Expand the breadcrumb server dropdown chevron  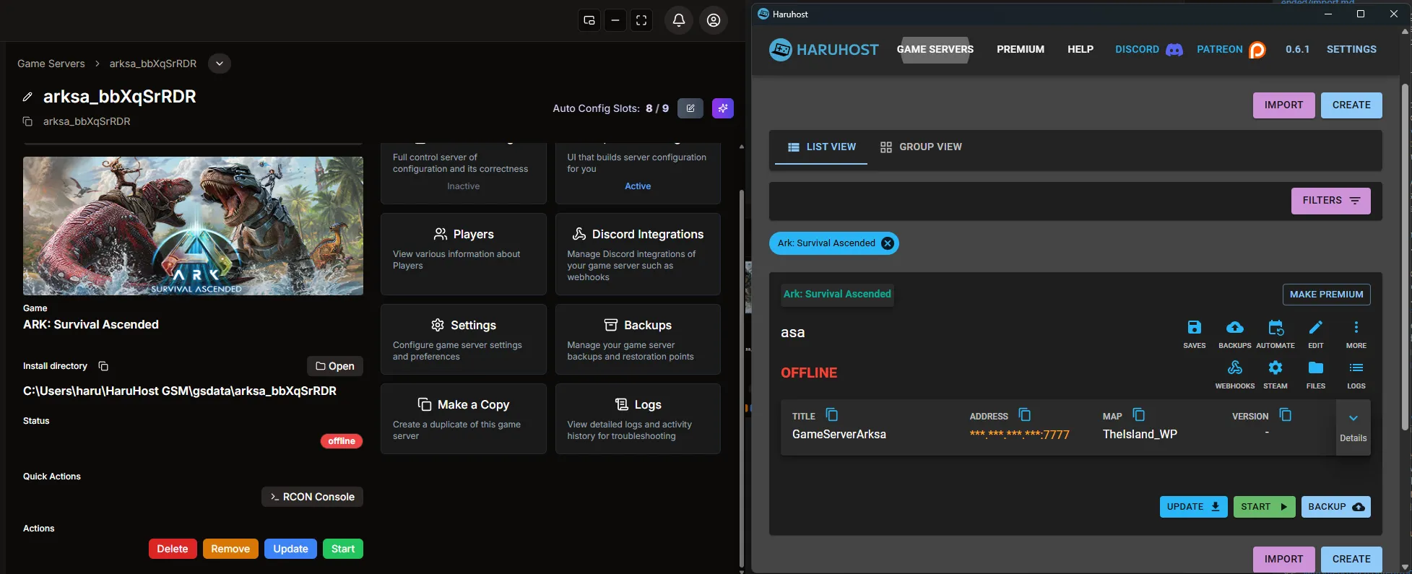pyautogui.click(x=219, y=64)
